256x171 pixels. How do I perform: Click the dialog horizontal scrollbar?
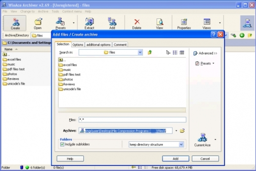(x=122, y=110)
